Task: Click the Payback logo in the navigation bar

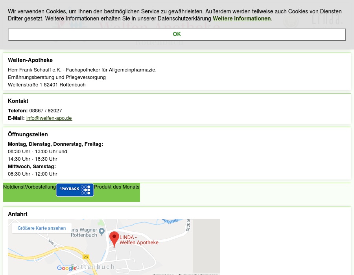Action: [75, 190]
